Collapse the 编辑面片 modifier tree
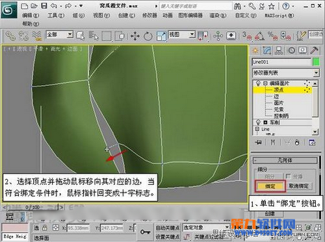The image size is (325, 242). [265, 83]
